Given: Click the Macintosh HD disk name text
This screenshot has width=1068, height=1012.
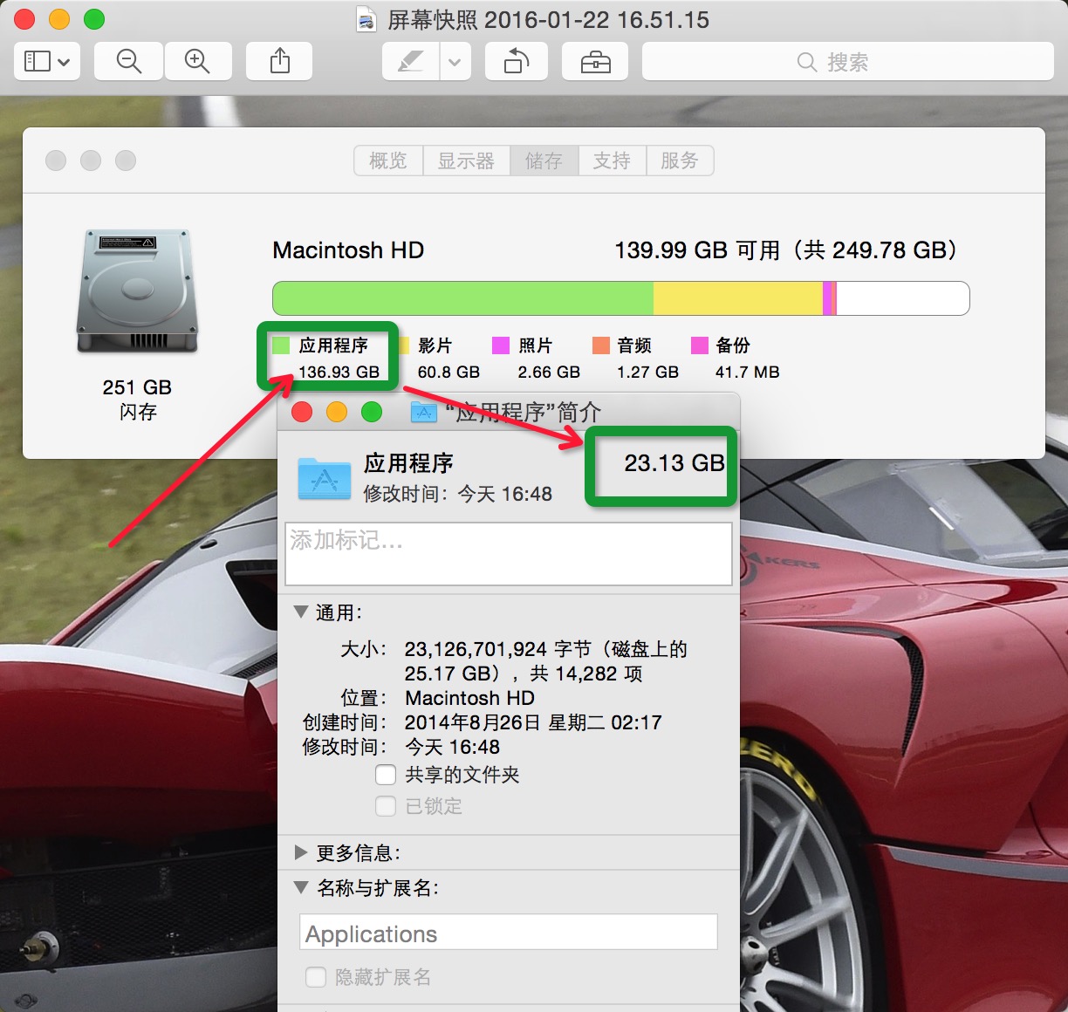Looking at the screenshot, I should click(348, 250).
